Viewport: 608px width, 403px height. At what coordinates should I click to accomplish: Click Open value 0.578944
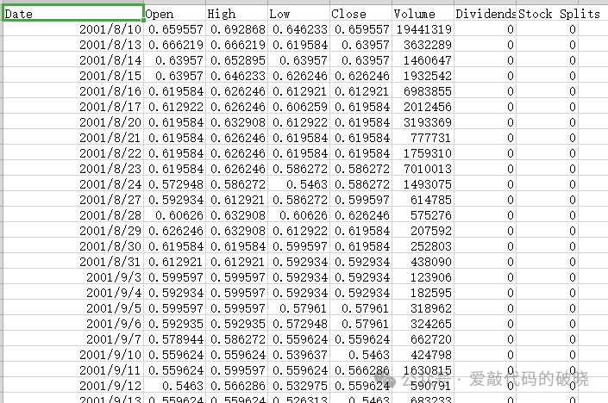(175, 338)
